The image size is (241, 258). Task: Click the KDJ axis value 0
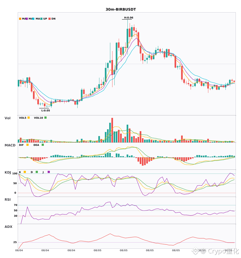click(x=15, y=193)
